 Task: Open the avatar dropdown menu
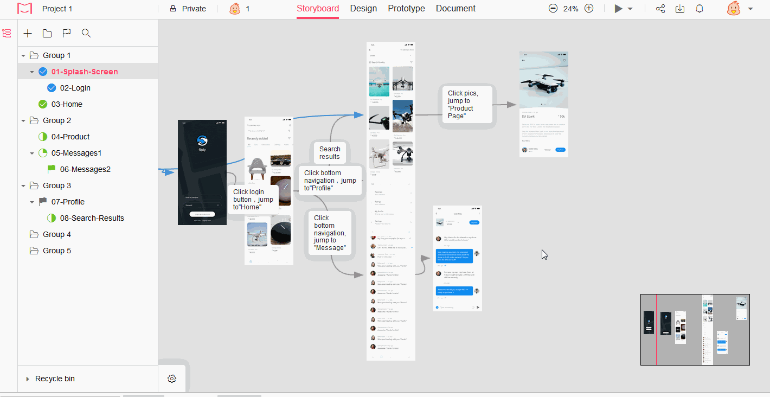point(750,9)
